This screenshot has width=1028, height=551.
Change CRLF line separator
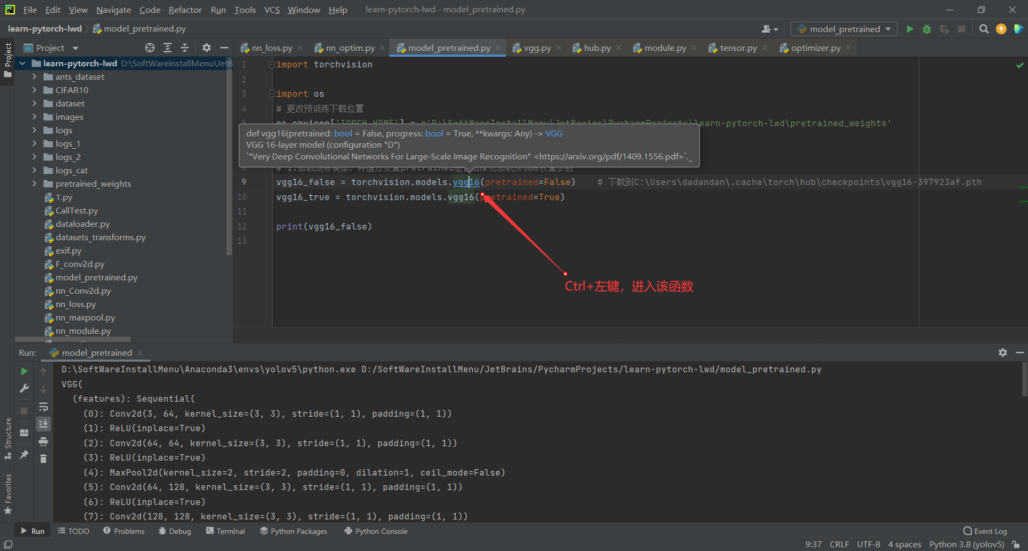coord(839,544)
